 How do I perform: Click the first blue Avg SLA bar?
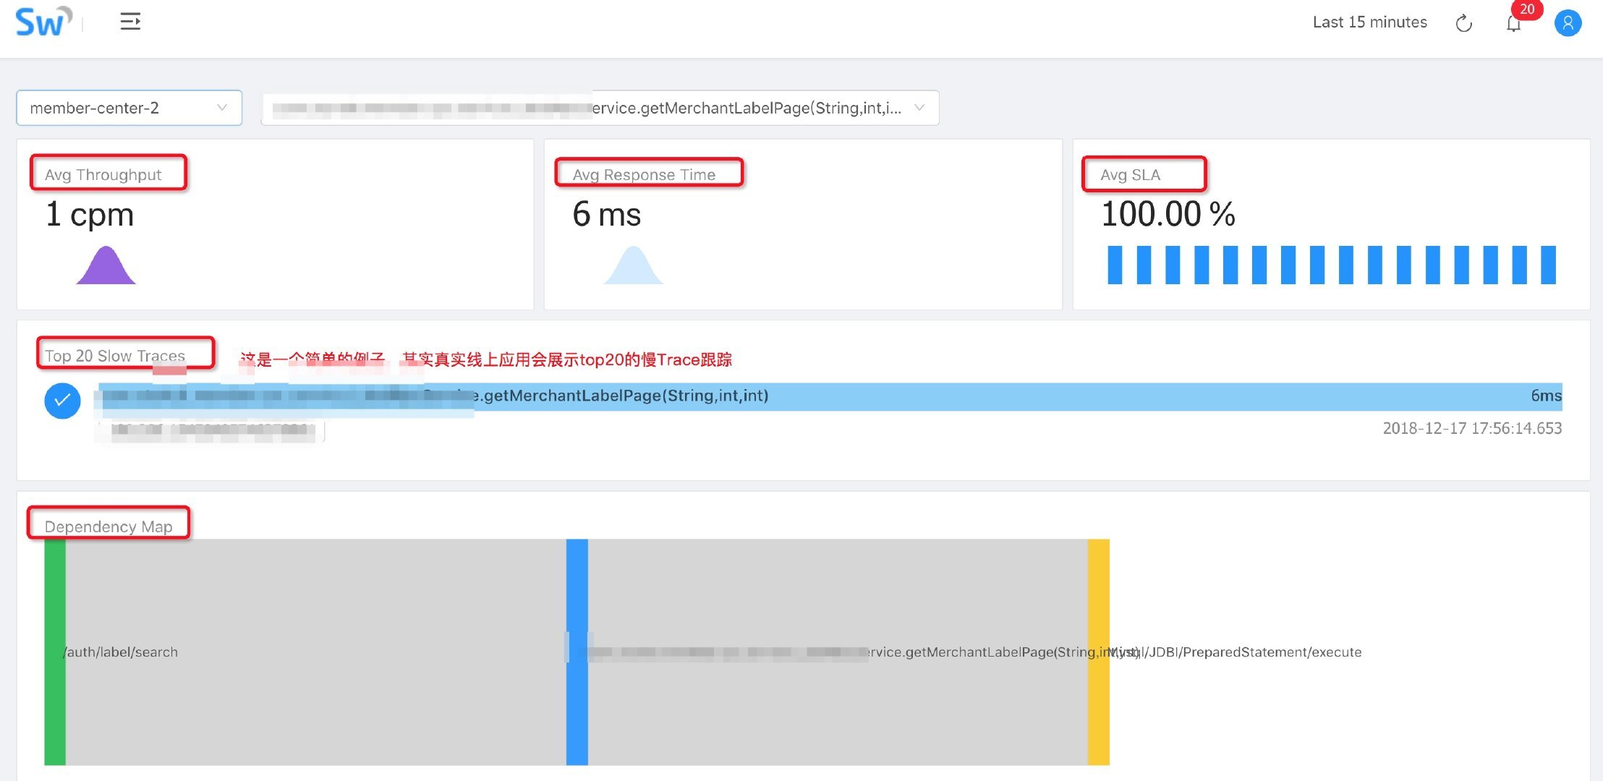point(1115,265)
